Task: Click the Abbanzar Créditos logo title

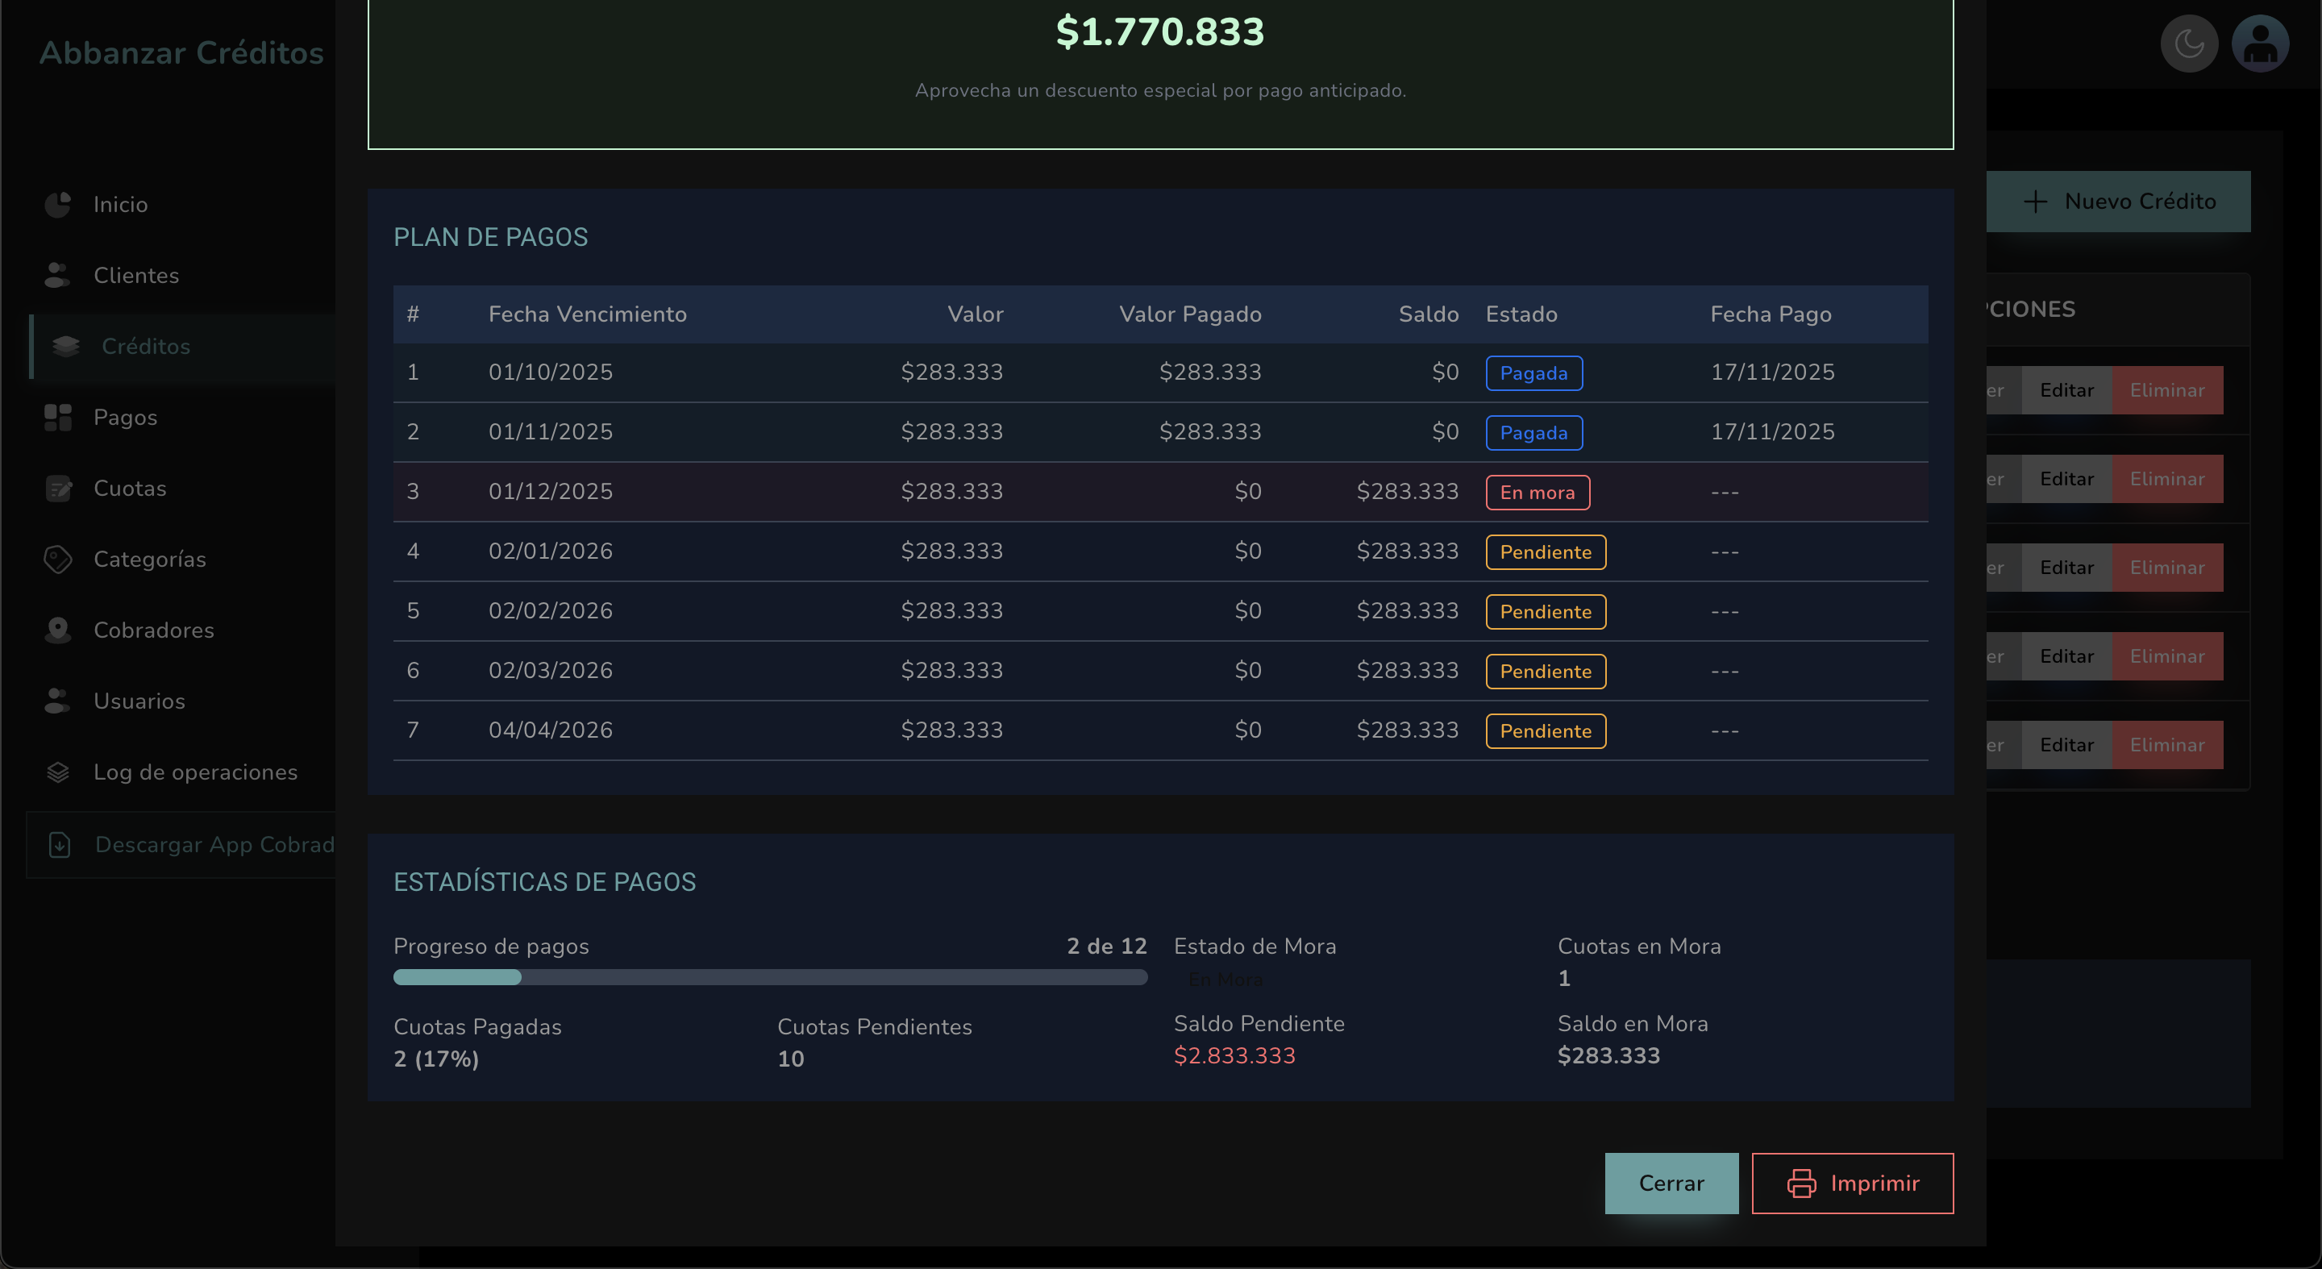Action: [x=181, y=52]
